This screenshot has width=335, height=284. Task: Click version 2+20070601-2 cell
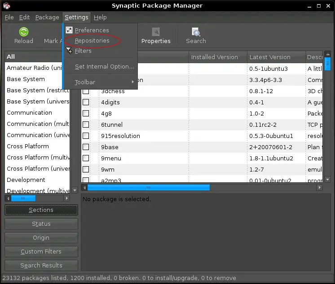click(271, 147)
